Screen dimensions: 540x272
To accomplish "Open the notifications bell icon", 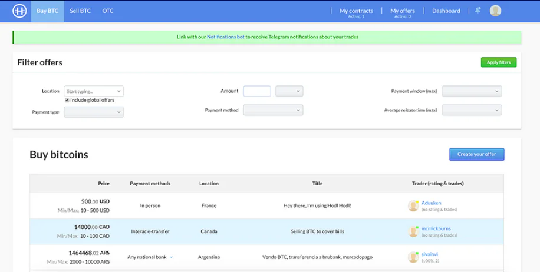I will tap(478, 11).
